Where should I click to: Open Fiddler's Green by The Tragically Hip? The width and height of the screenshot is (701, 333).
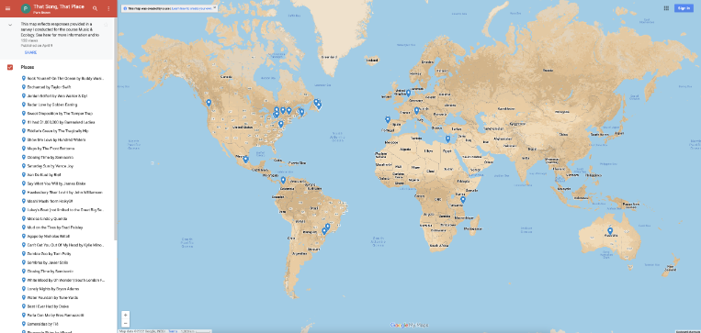56,131
